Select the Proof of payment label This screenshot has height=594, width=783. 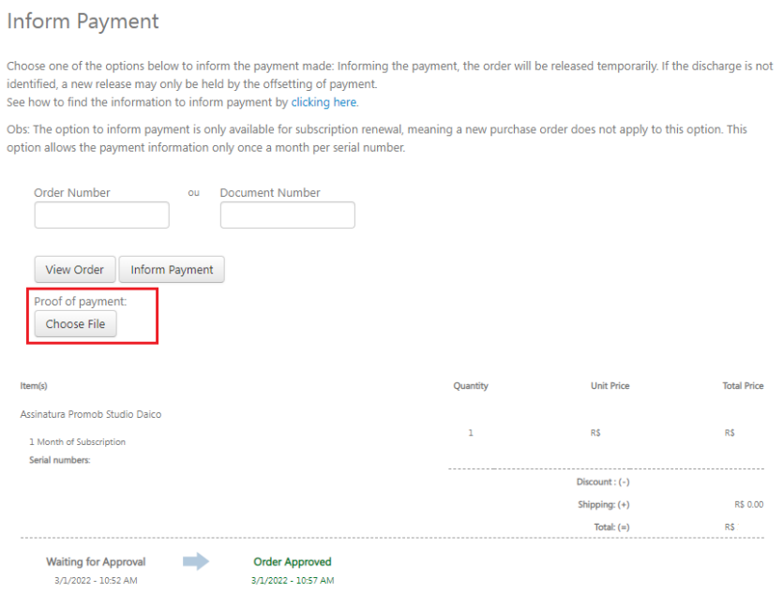81,302
